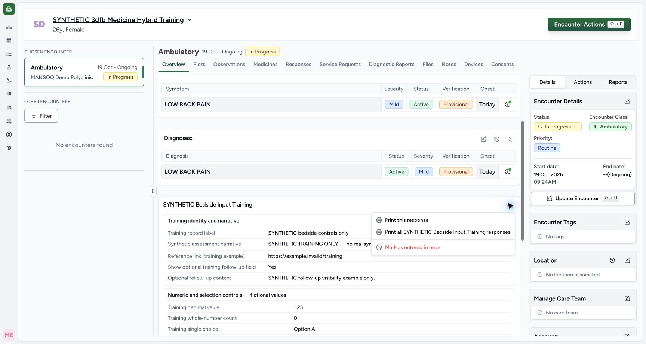646x344 pixels.
Task: Open the Location history icon
Action: tap(612, 260)
